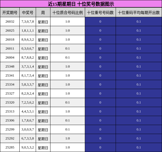The image size is (162, 152).
Task: Click the title 近15期星期日 十位奖号数据图示
Action: 81,4
